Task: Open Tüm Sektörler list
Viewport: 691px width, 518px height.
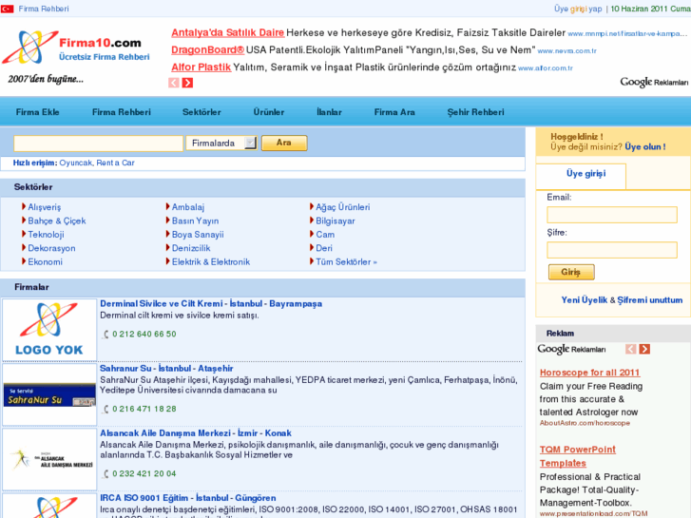Action: [346, 261]
